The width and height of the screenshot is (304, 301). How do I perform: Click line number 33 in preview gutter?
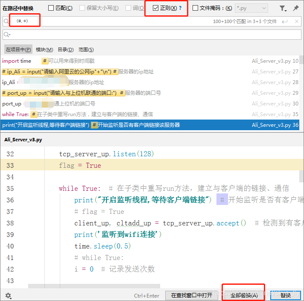(10, 165)
